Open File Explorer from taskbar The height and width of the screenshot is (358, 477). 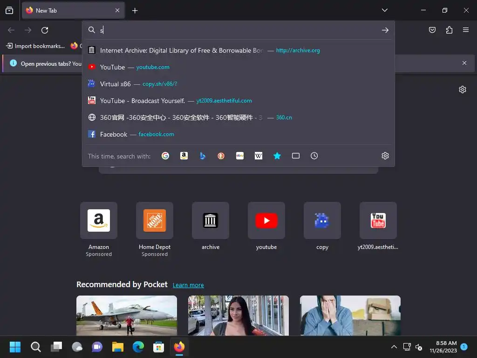(x=118, y=347)
